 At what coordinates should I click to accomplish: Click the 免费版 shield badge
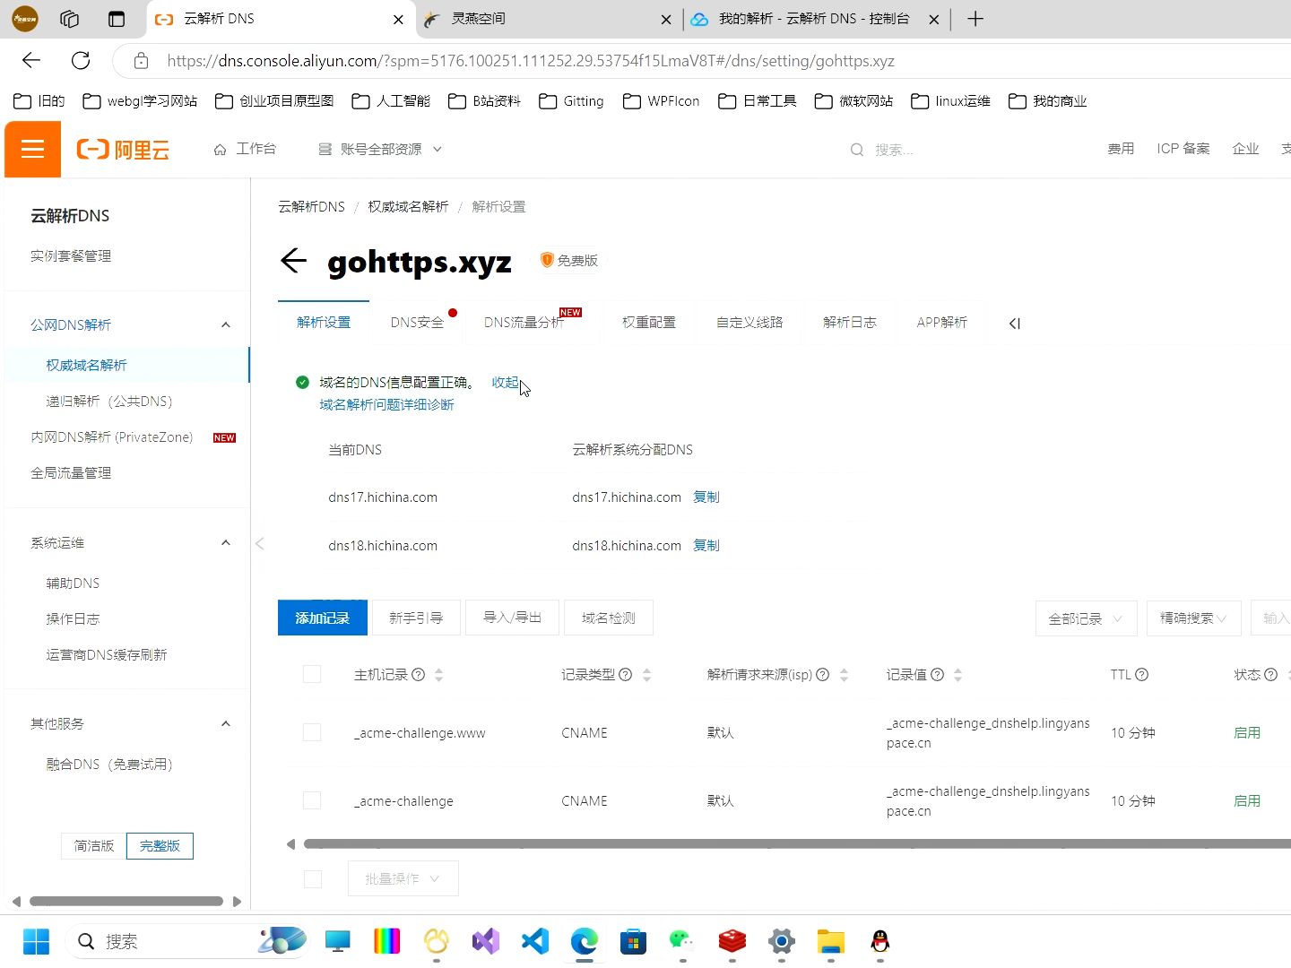568,260
